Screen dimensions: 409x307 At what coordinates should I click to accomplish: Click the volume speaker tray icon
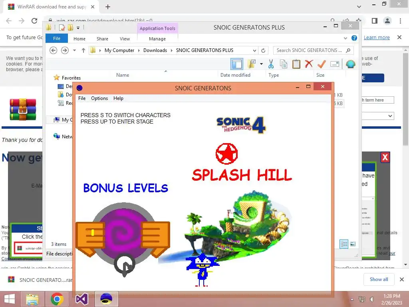(371, 299)
